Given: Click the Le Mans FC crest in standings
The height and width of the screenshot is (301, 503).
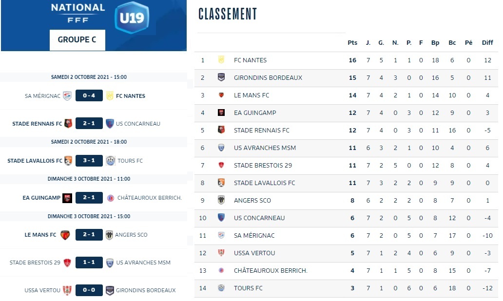Looking at the screenshot, I should (x=221, y=95).
